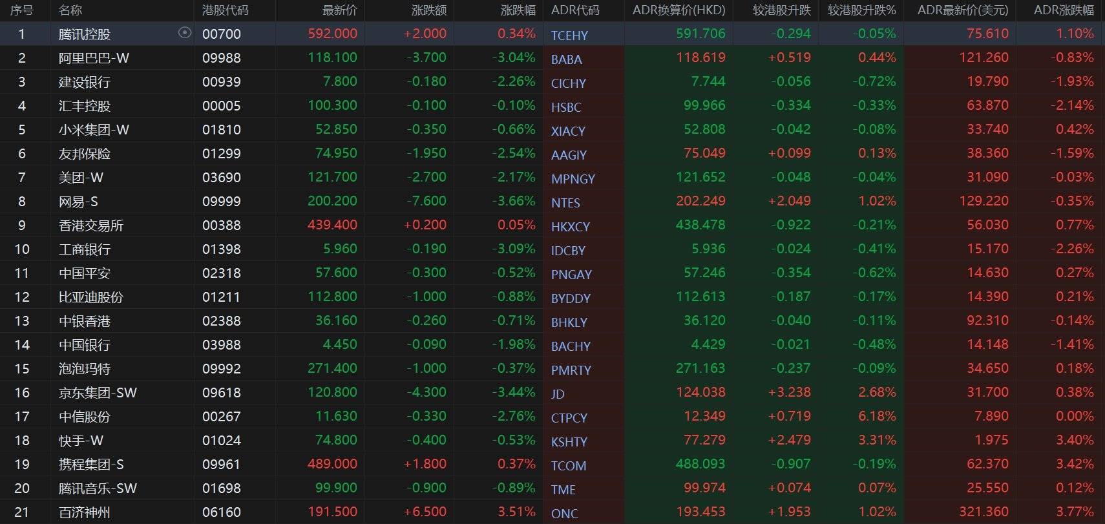Open the 携程集团-S row name
The height and width of the screenshot is (524, 1105).
pos(91,465)
